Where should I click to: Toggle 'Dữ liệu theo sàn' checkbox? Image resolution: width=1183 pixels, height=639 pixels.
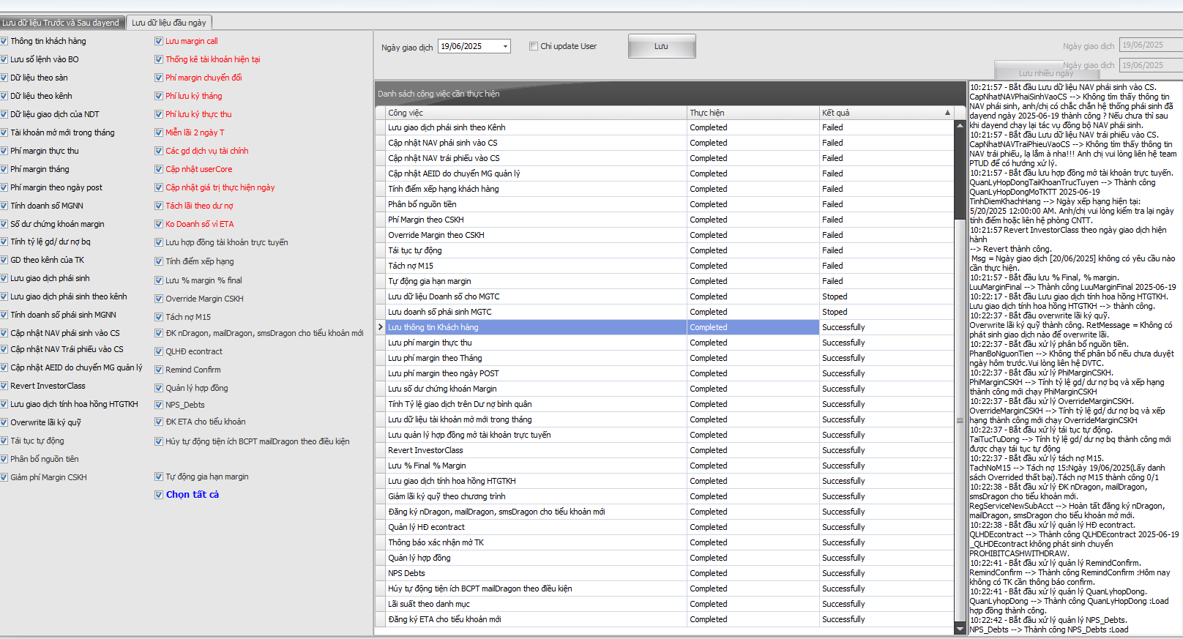pos(4,78)
